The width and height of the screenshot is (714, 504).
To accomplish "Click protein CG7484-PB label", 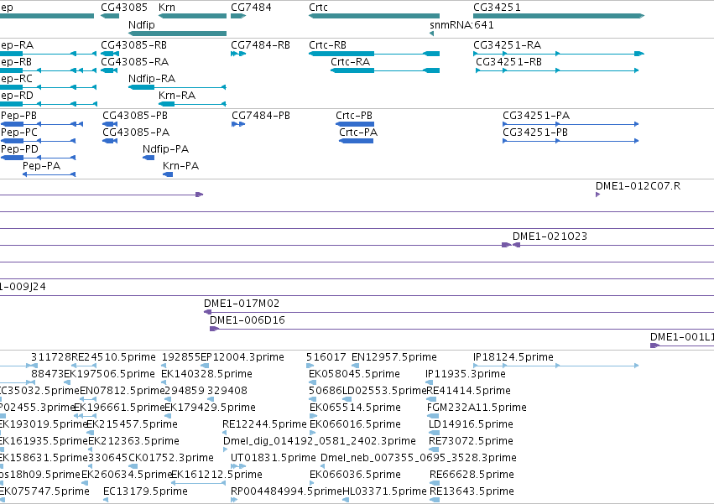I will click(x=261, y=115).
